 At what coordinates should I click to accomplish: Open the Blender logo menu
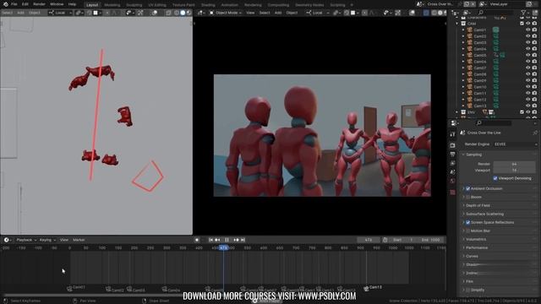6,4
